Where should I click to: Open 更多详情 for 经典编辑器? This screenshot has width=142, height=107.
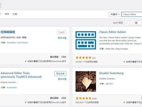click(62, 38)
